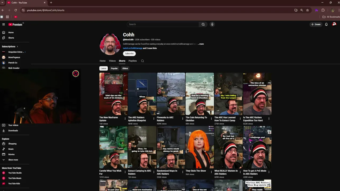Open options for Careful What You Wish For
The width and height of the screenshot is (340, 191).
click(125, 172)
